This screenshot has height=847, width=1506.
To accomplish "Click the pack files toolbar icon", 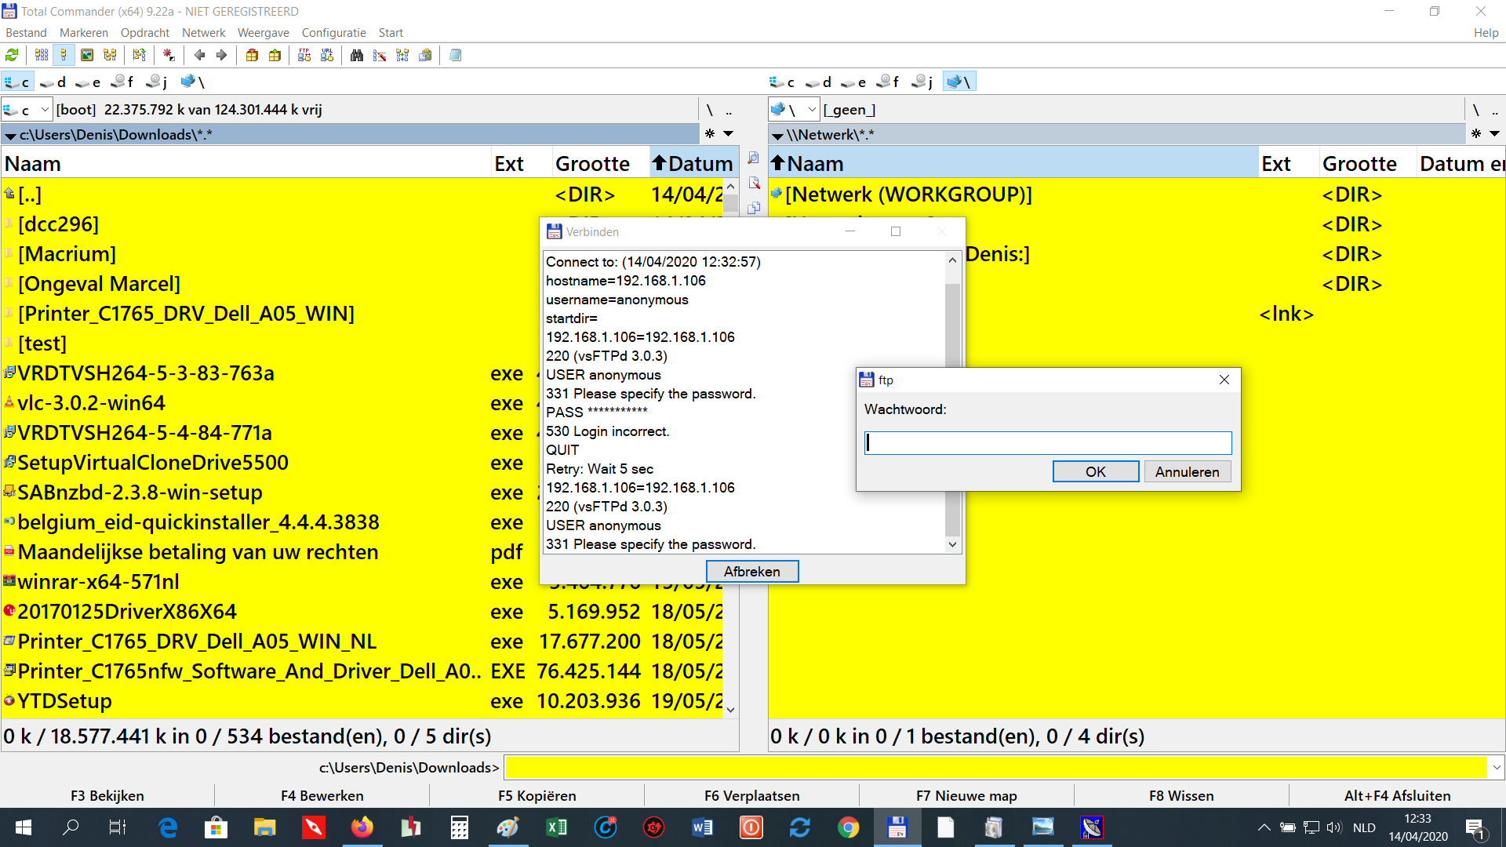I will 252,55.
